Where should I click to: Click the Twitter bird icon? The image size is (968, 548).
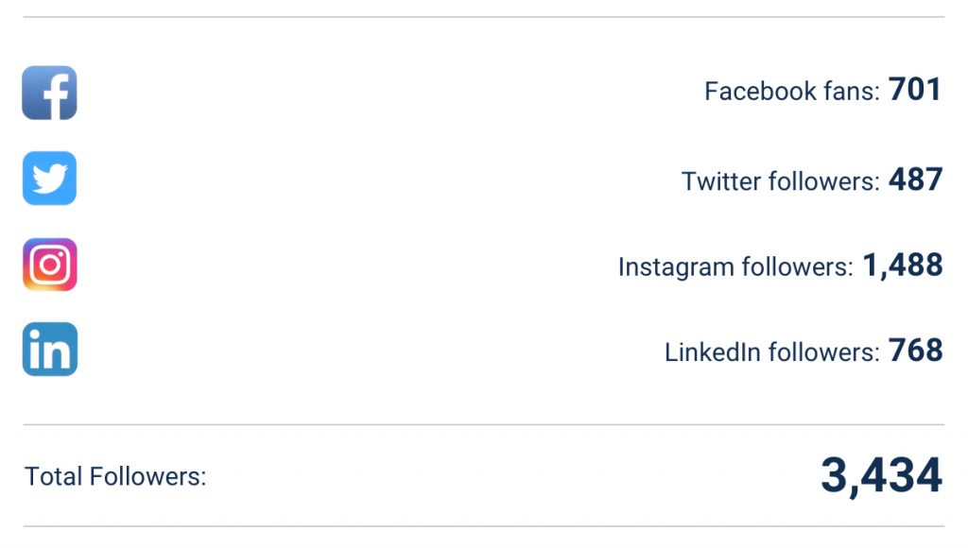click(x=49, y=178)
